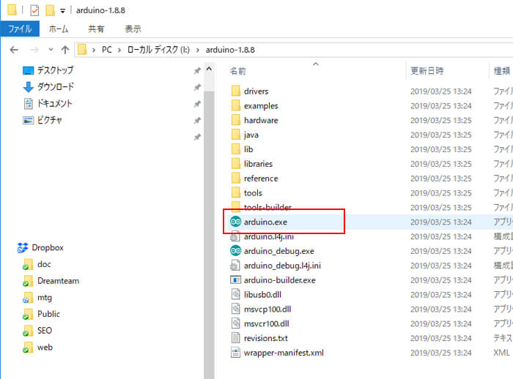The height and width of the screenshot is (379, 513).
Task: Open ドキュメント in quick access
Action: [48, 104]
